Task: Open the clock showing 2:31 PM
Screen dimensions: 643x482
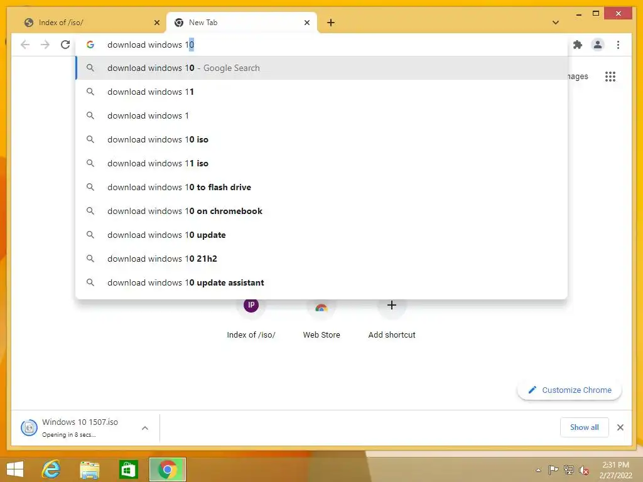Action: click(x=615, y=469)
